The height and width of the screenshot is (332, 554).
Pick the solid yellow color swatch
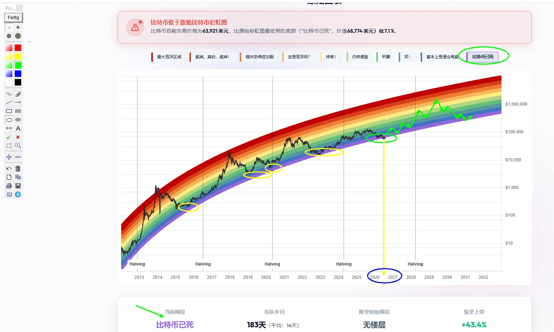pos(18,56)
